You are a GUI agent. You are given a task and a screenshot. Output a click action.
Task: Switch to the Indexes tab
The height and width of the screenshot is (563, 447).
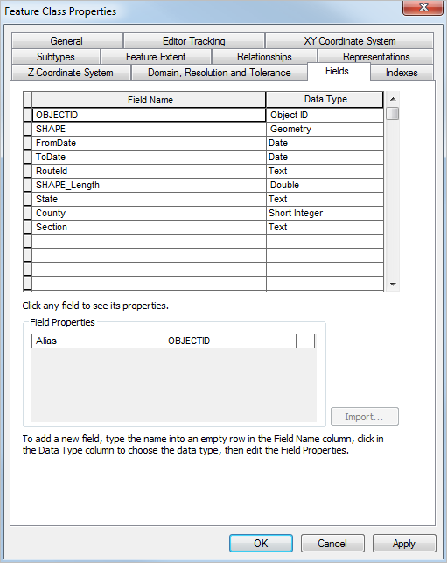click(402, 73)
